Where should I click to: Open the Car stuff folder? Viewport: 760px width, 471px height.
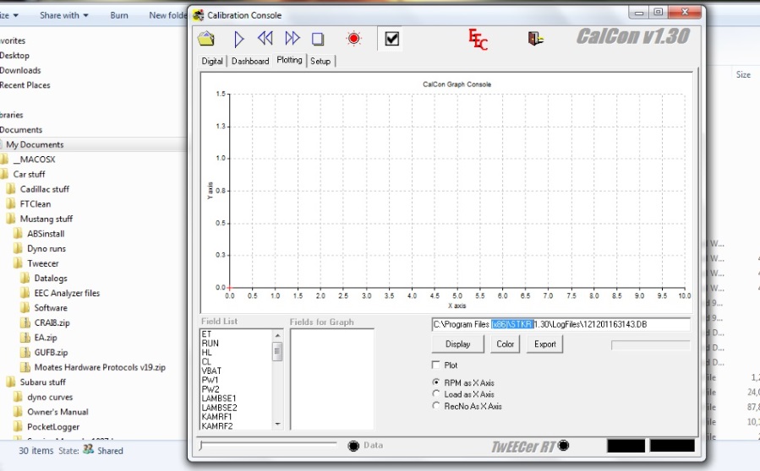point(29,174)
